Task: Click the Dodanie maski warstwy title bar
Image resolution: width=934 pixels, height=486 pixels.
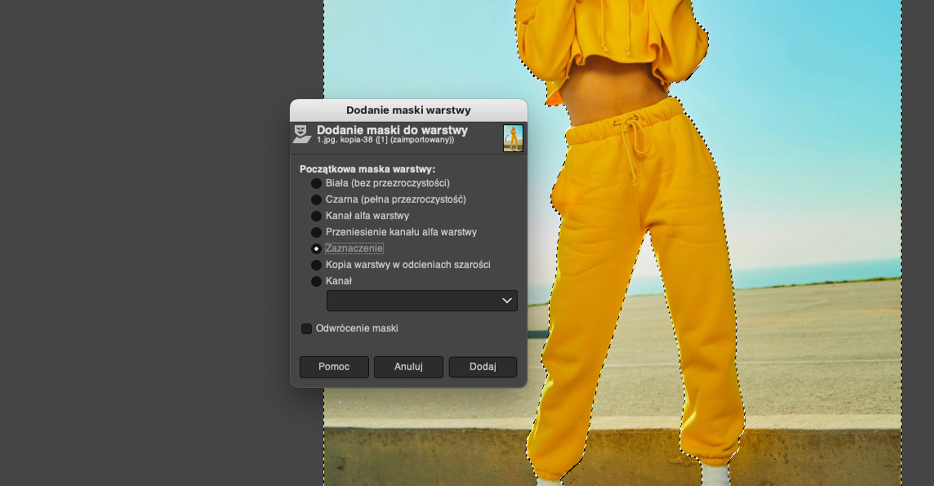Action: click(x=409, y=110)
